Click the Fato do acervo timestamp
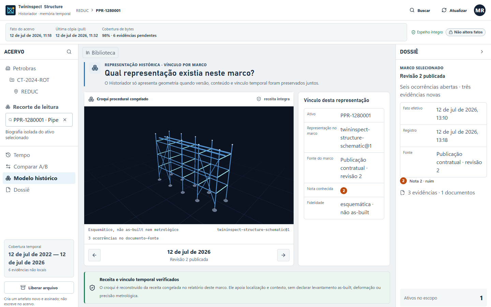The height and width of the screenshot is (307, 491). coord(31,35)
